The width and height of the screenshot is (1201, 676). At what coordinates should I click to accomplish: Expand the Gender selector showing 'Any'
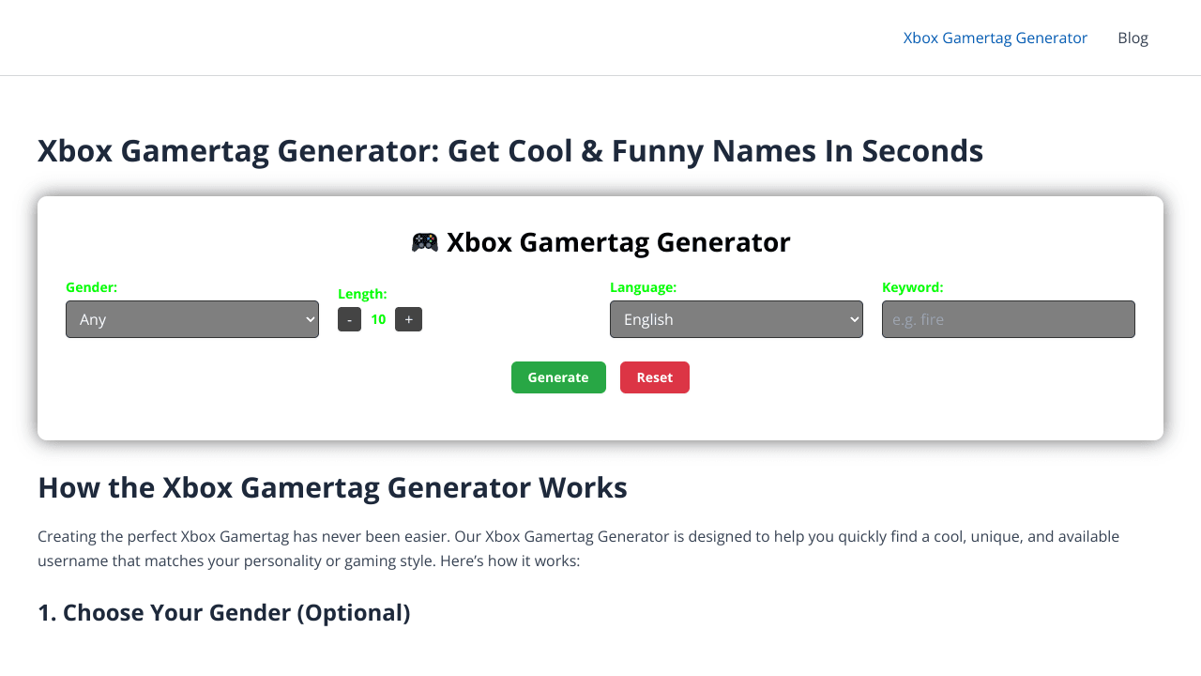[191, 319]
